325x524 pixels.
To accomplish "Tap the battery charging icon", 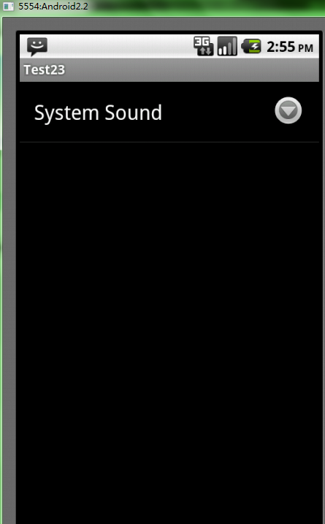I will (x=251, y=46).
